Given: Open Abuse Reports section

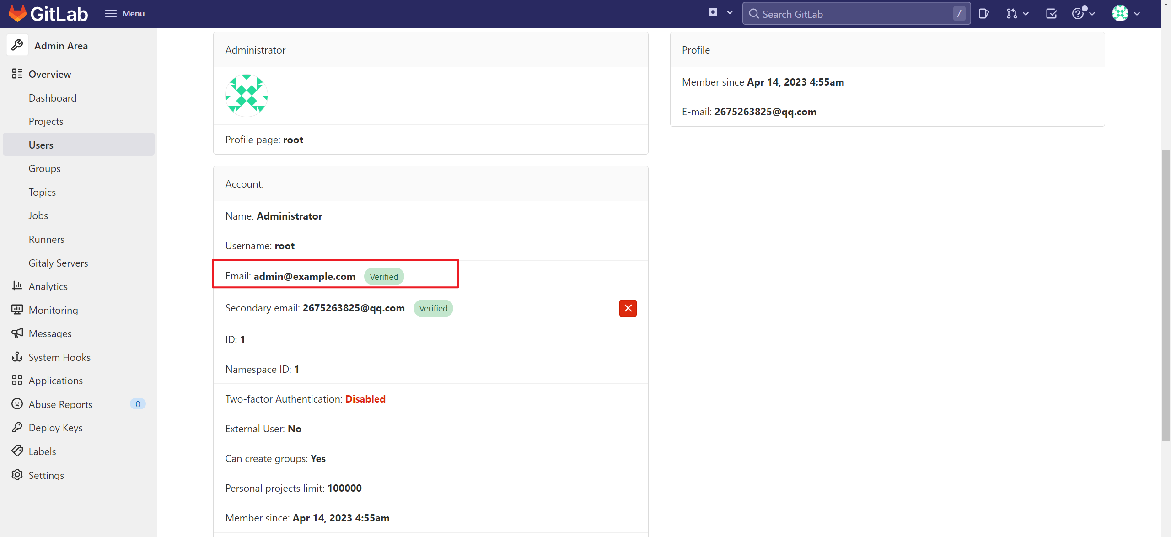Looking at the screenshot, I should [x=60, y=404].
